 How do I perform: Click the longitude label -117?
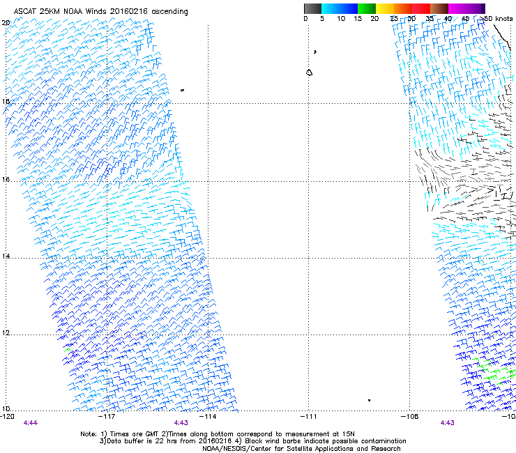coord(107,417)
